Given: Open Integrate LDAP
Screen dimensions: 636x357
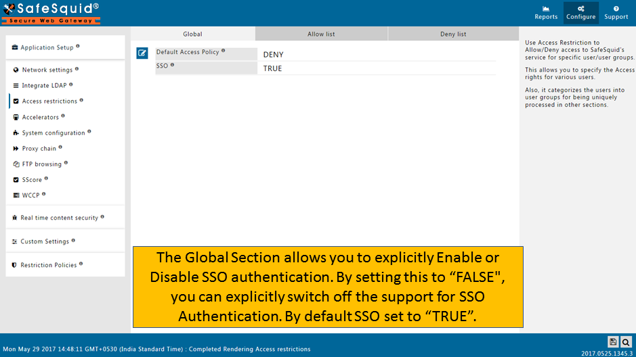Looking at the screenshot, I should 44,85.
